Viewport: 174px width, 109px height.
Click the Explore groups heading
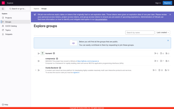click(x=46, y=26)
